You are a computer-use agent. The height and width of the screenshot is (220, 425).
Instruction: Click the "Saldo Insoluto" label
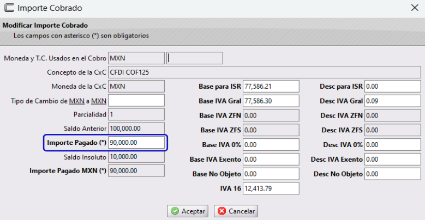pos(85,157)
